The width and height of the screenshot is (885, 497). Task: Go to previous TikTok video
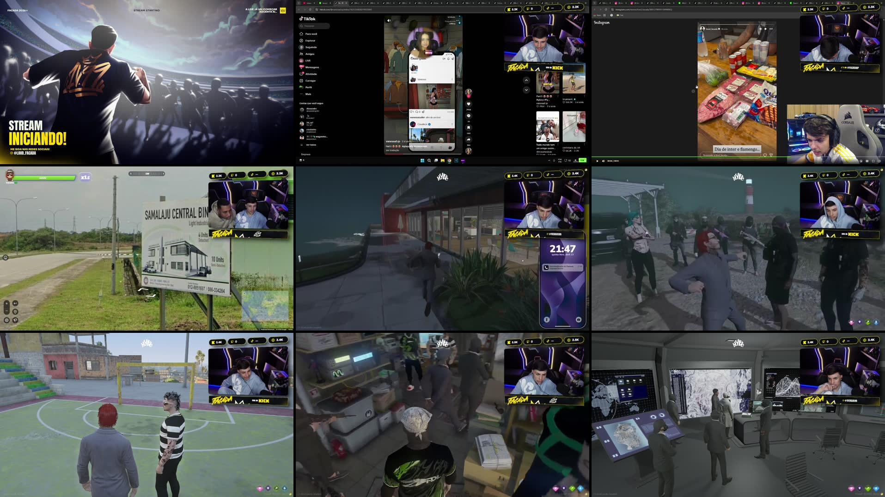point(526,80)
